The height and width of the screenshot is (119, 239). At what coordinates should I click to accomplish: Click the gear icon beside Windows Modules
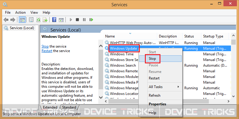click(x=107, y=77)
